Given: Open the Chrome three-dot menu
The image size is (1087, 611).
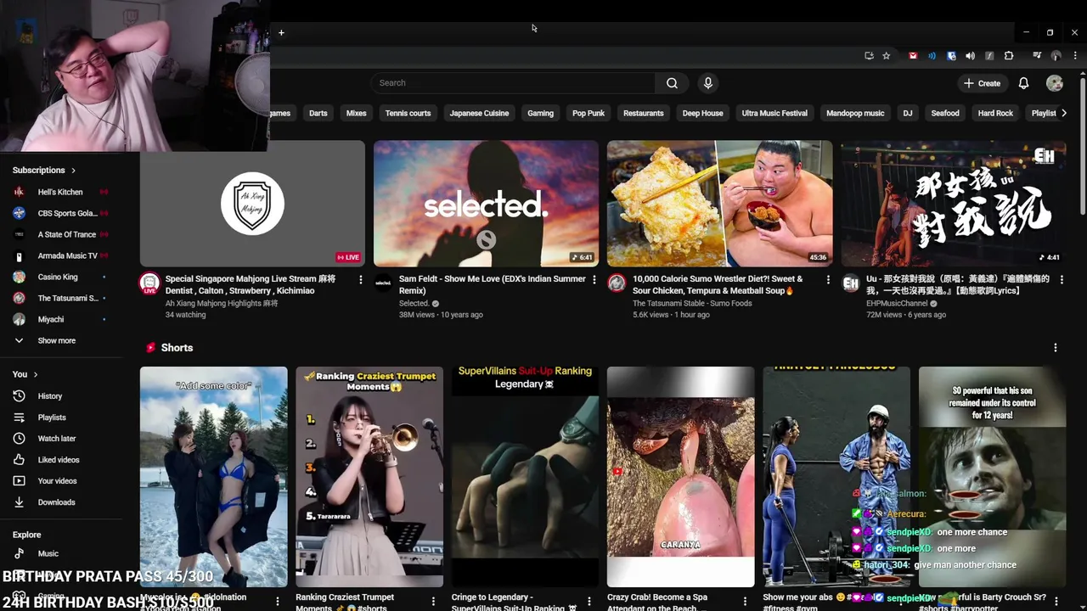Looking at the screenshot, I should (x=1074, y=56).
